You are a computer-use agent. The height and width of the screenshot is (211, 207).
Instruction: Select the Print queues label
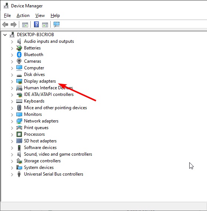point(36,128)
